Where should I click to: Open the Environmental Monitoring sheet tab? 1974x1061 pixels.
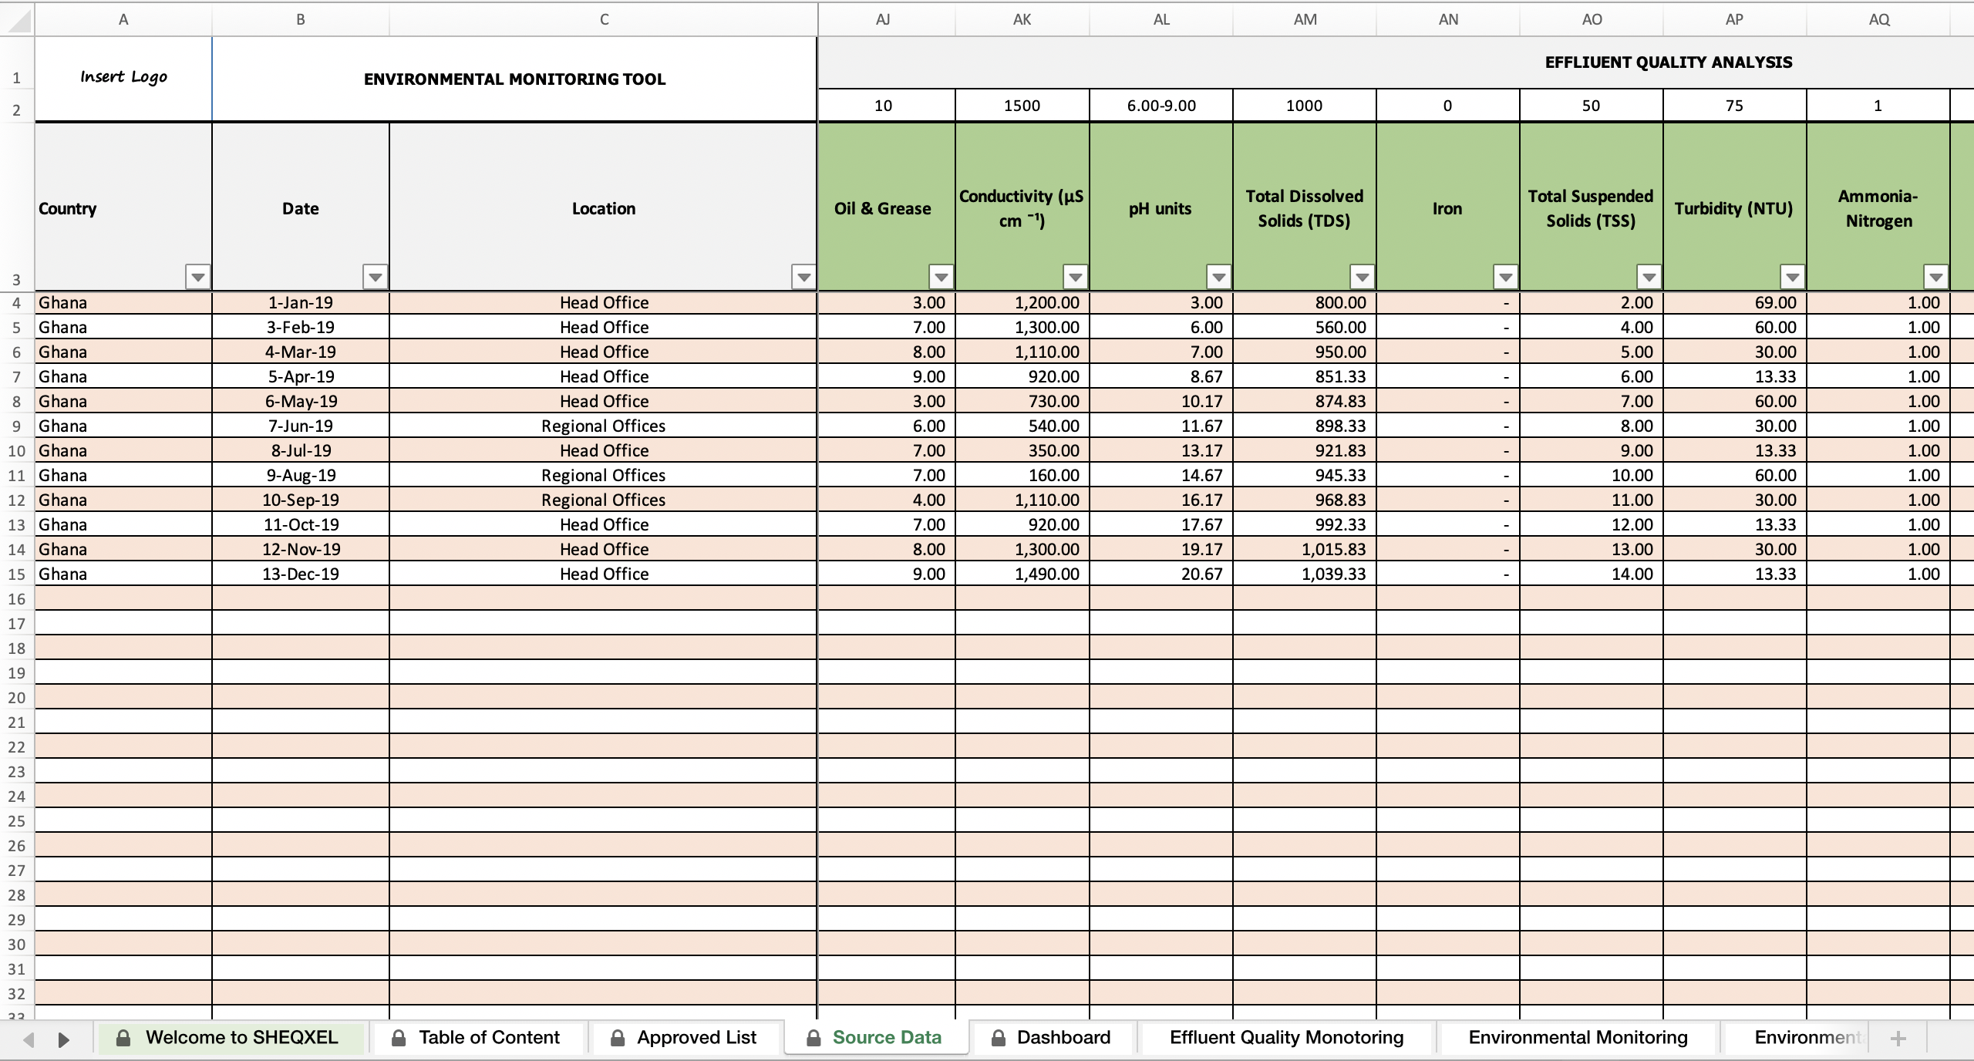[x=1578, y=1038]
